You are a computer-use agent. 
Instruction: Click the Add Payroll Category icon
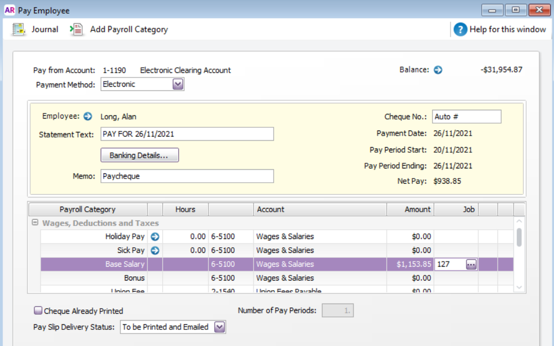77,29
